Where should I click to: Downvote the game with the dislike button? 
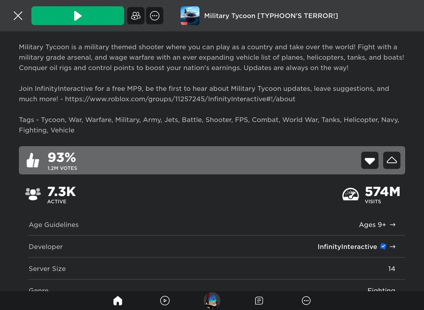click(x=370, y=160)
